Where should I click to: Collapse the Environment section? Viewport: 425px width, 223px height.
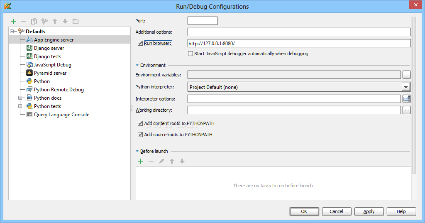[137, 65]
